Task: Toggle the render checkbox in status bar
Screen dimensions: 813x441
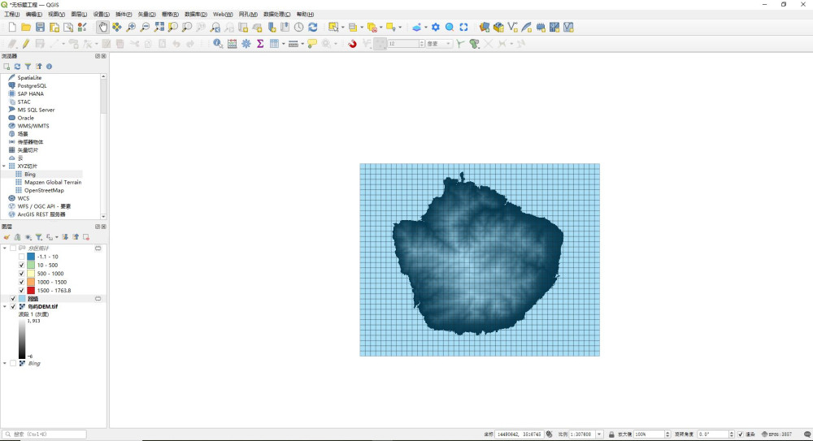Action: pyautogui.click(x=741, y=435)
